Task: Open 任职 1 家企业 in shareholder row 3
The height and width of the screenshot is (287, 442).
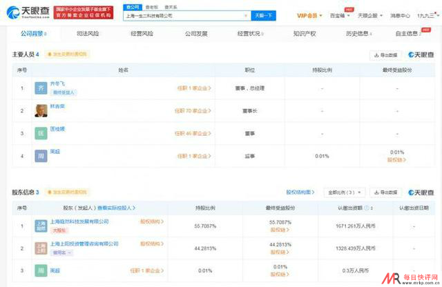Action: pos(147,270)
